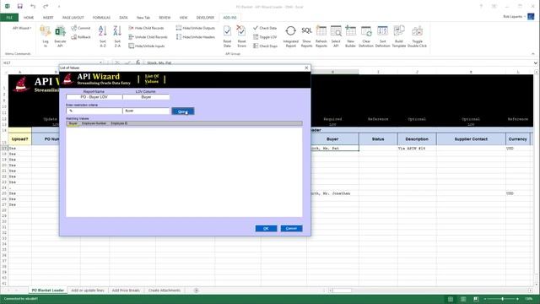Sort Z-A using ribbon icon
The height and width of the screenshot is (304, 540).
tap(117, 36)
